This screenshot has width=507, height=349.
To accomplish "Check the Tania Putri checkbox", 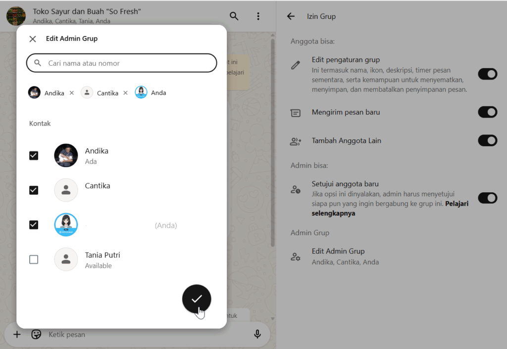I will (34, 260).
